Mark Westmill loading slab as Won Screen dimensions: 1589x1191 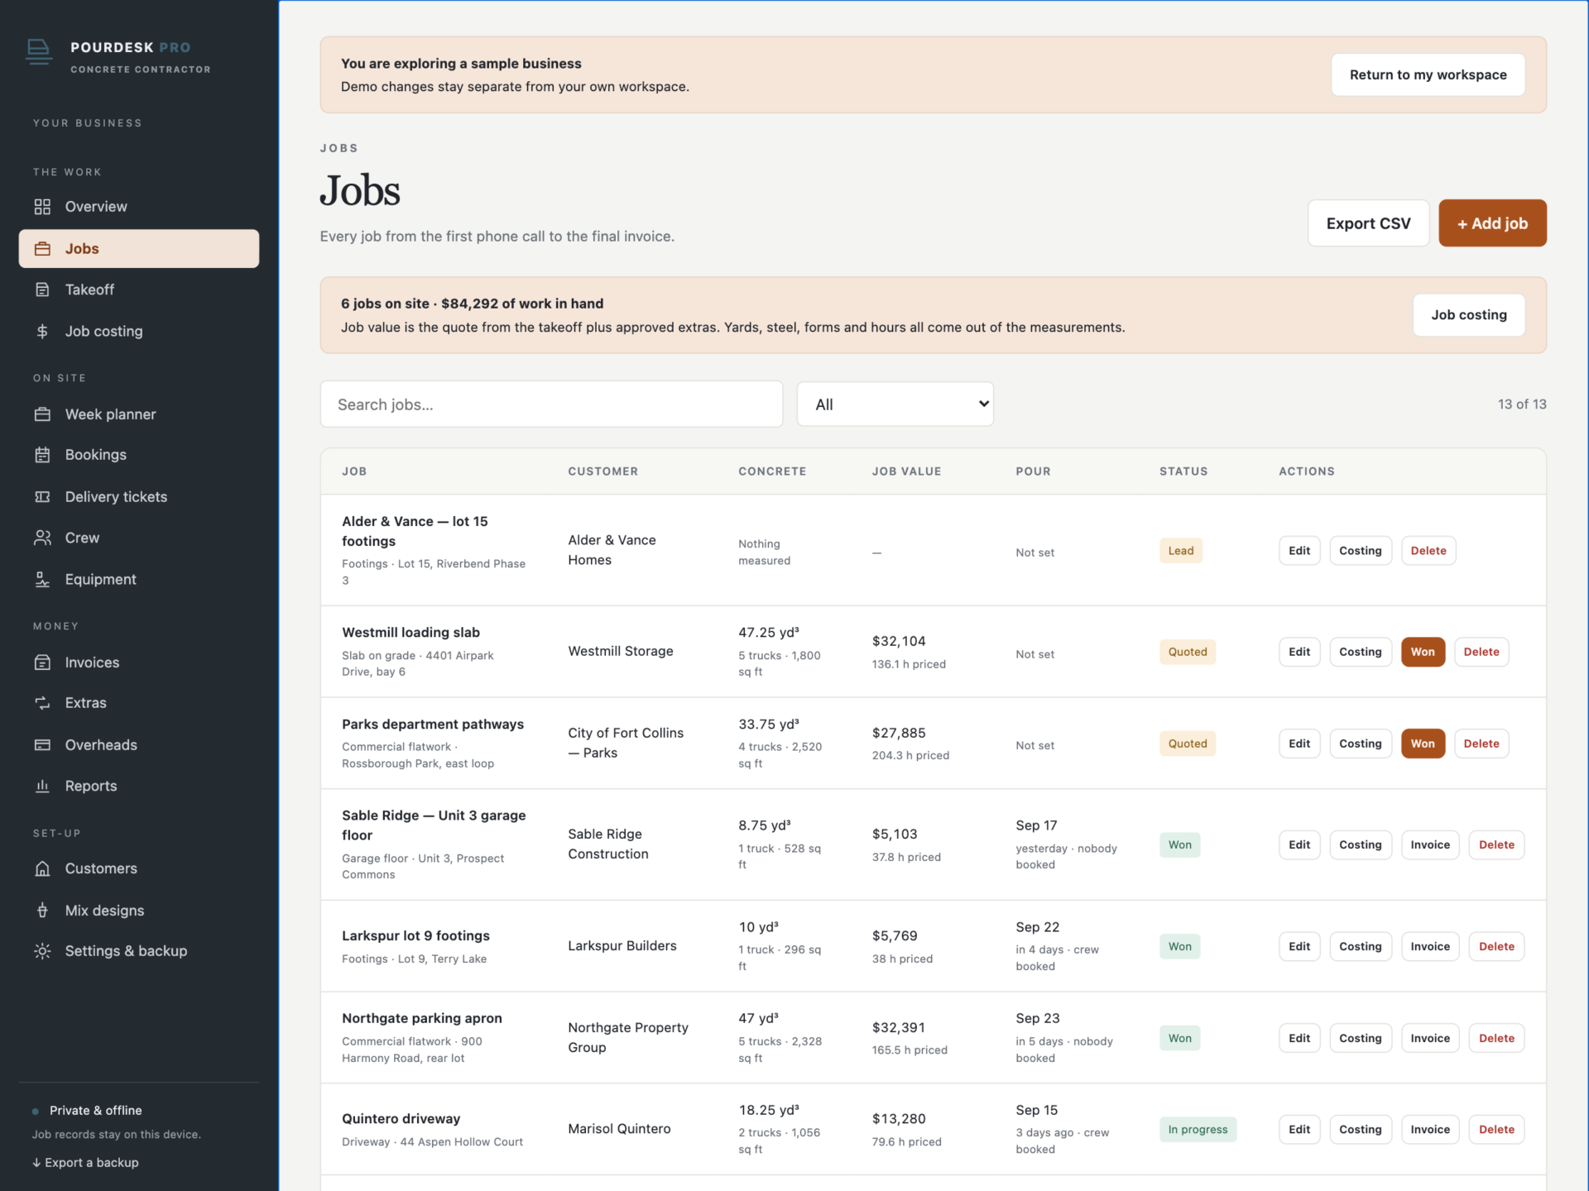1423,652
